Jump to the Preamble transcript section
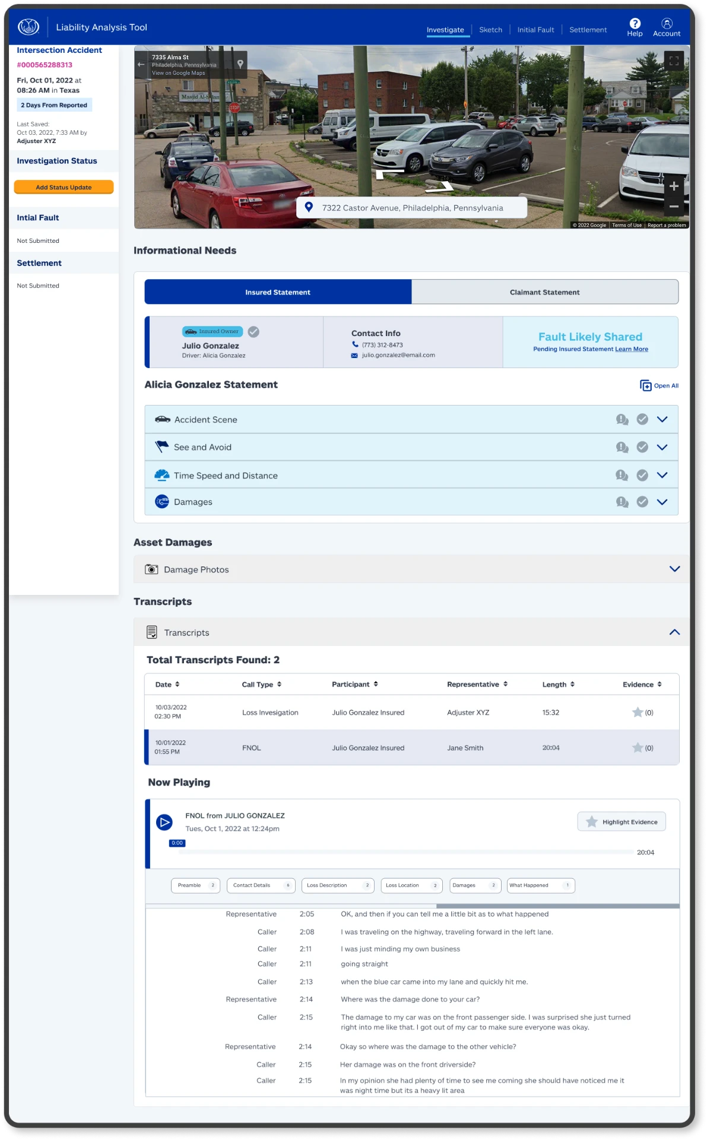 click(x=196, y=885)
